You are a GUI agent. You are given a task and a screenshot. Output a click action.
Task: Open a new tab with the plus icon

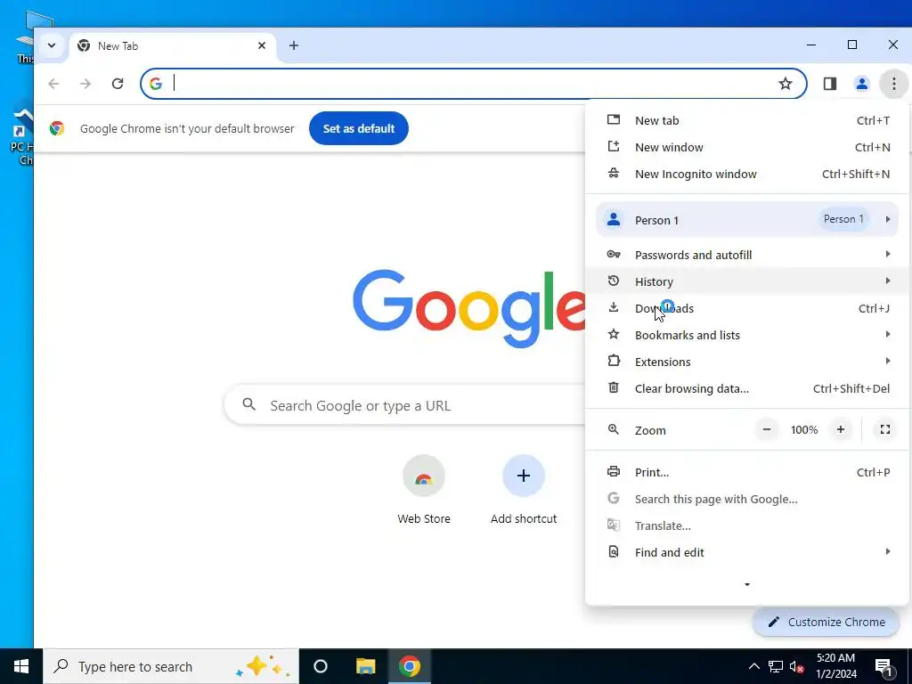pyautogui.click(x=294, y=45)
